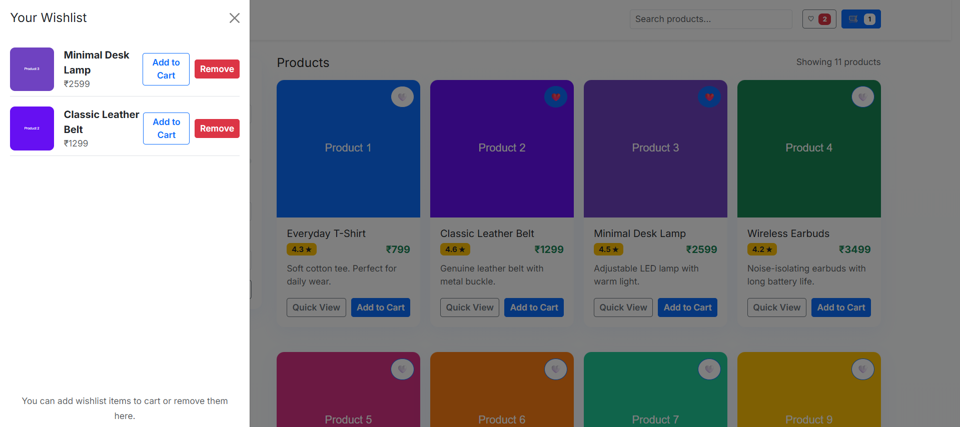
Task: Open the shopping cart icon button
Action: click(860, 19)
